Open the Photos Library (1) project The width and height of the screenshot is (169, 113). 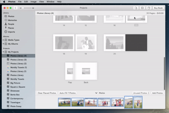(18, 71)
